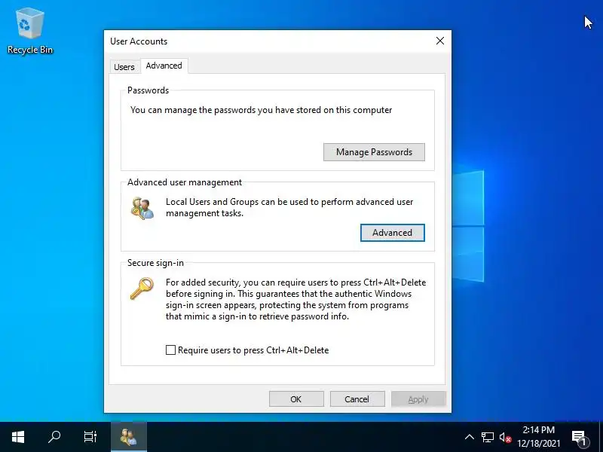Viewport: 603px width, 452px height.
Task: Close the User Accounts dialog
Action: (440, 41)
